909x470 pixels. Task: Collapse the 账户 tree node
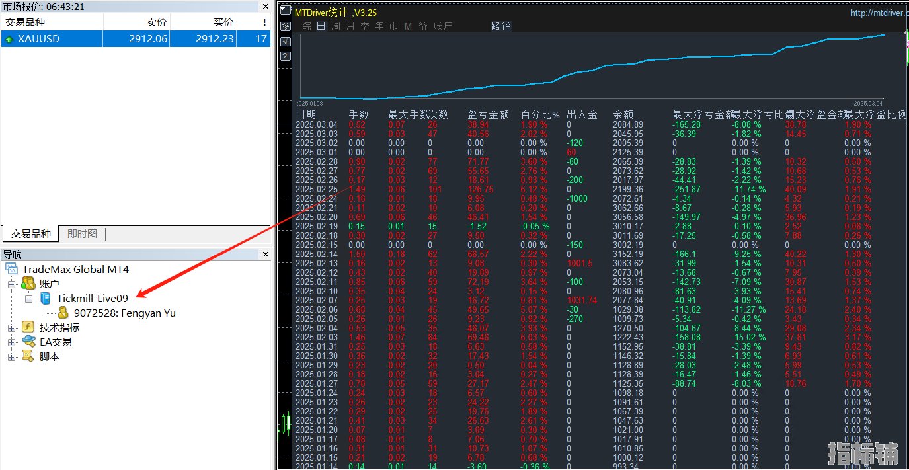(x=11, y=284)
